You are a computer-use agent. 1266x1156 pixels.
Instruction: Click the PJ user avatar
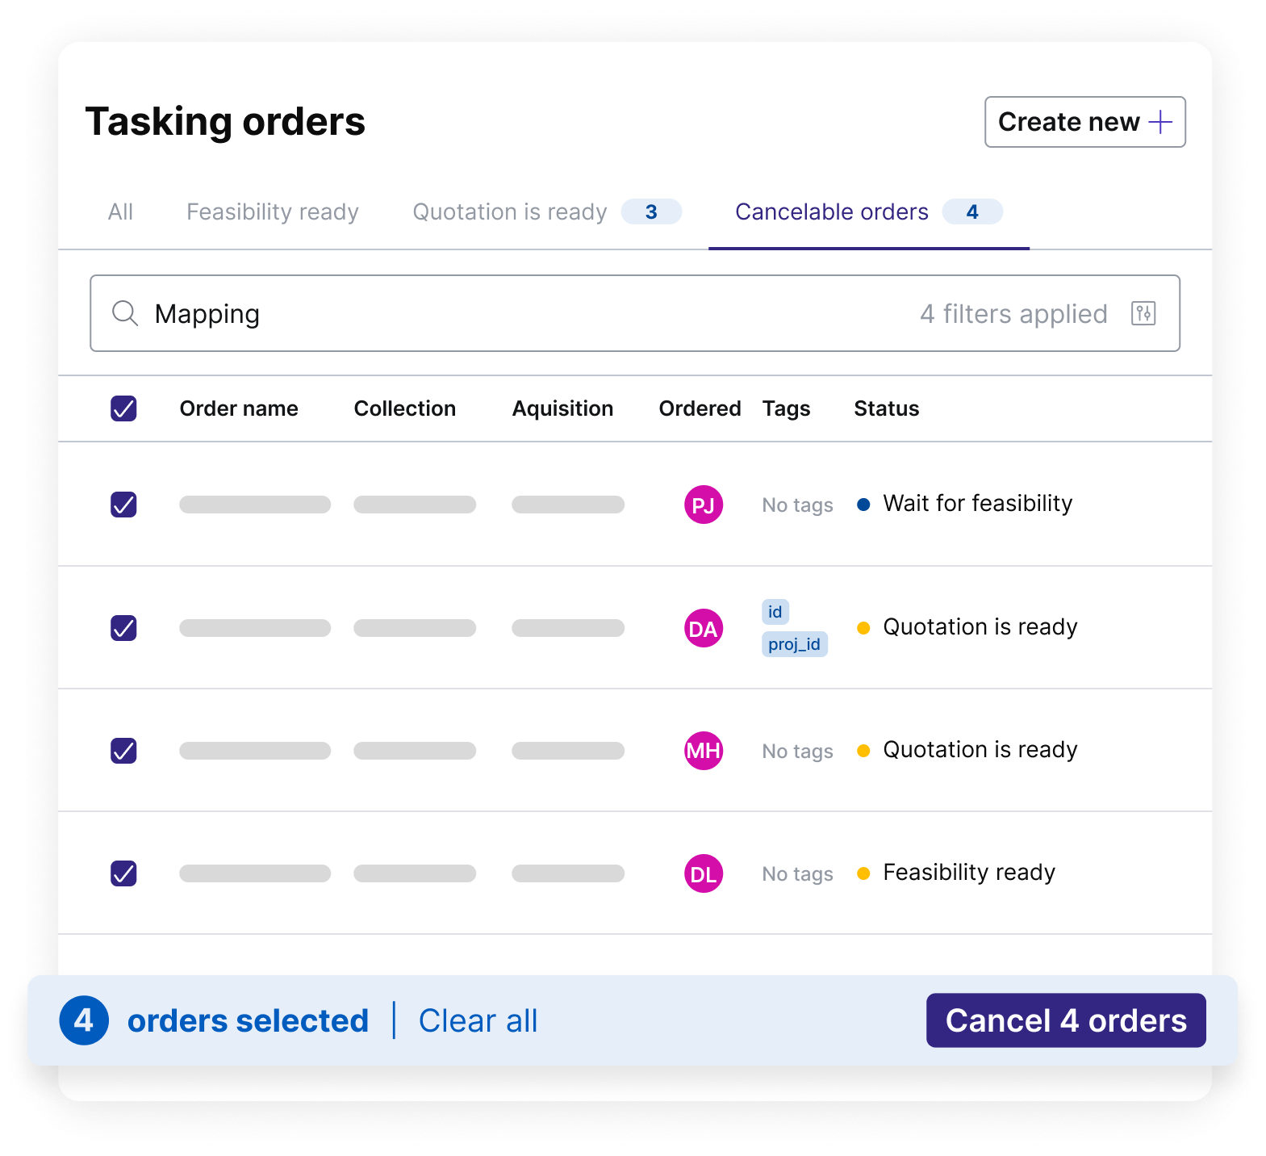(703, 505)
